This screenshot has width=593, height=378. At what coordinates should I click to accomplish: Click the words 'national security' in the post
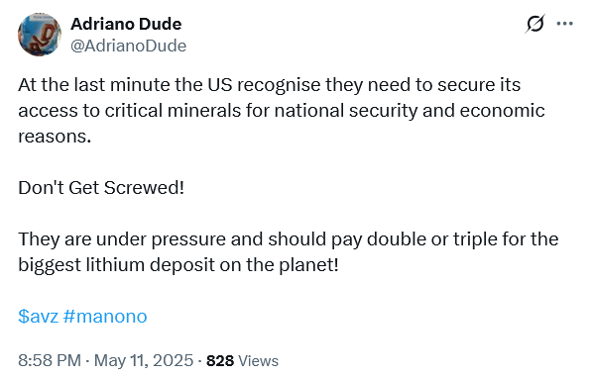(346, 111)
